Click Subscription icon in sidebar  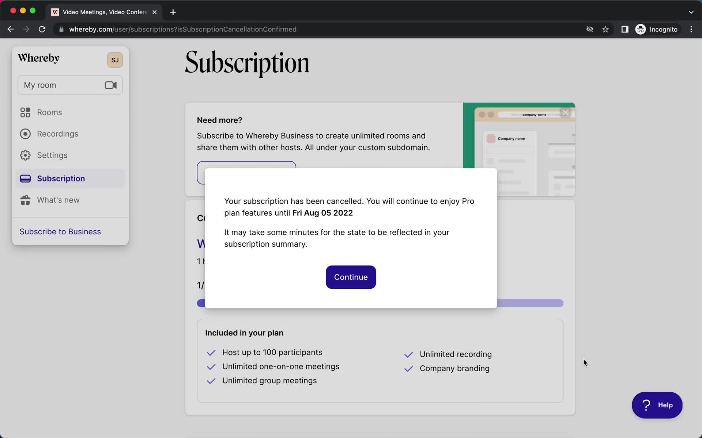(x=25, y=178)
